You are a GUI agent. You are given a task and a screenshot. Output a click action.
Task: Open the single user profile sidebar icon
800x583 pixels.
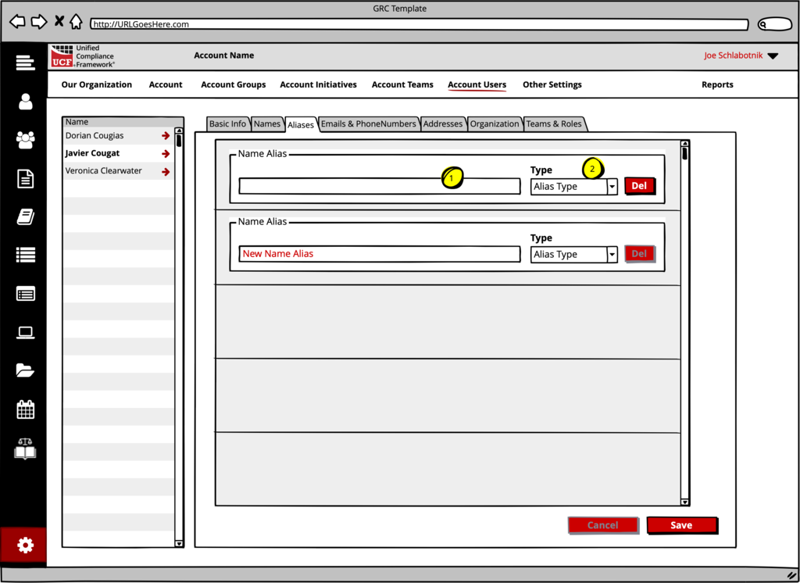click(x=25, y=102)
